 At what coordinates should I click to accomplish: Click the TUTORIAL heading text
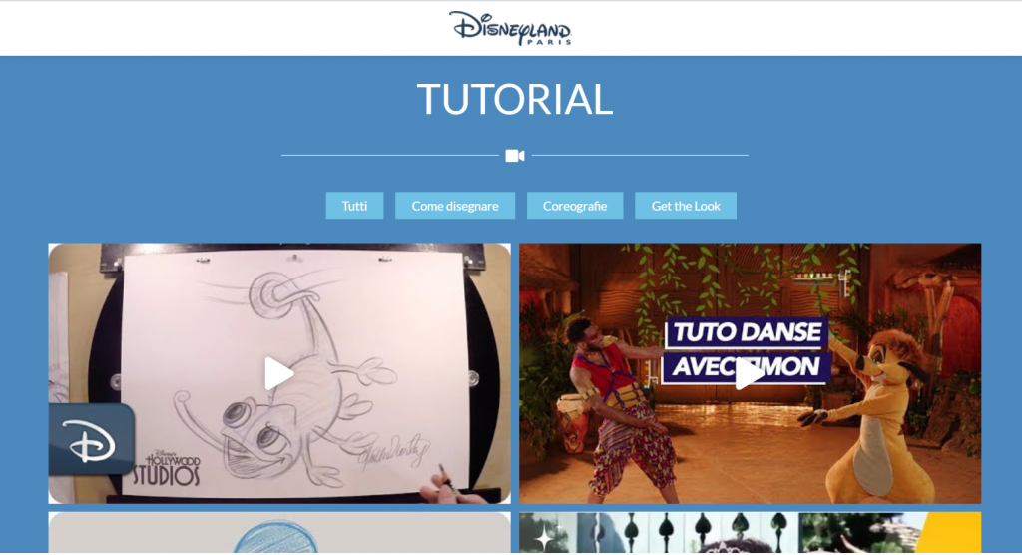pos(515,99)
